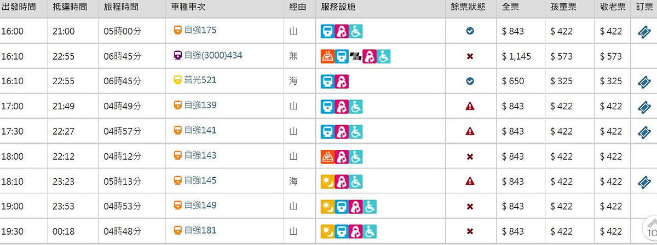Book ticket for 自強145 train
The width and height of the screenshot is (657, 245).
(644, 182)
